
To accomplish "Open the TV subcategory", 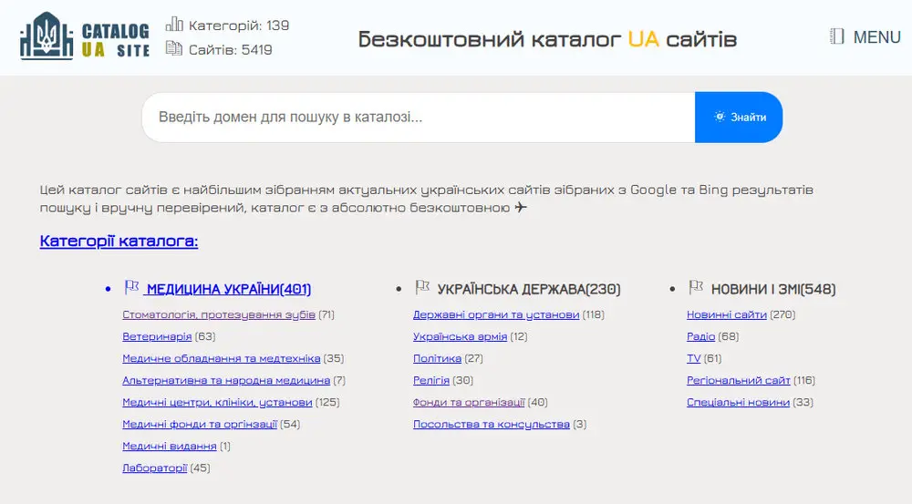I will point(693,359).
